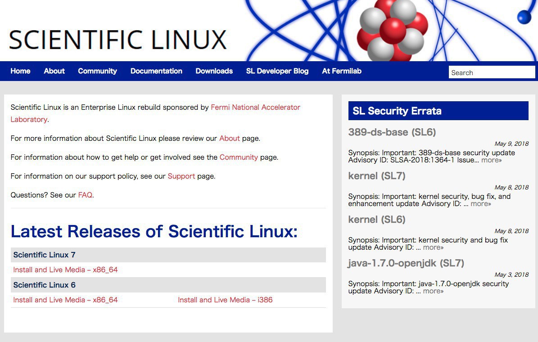Open the 389-ds-base (SL6) erratum
The width and height of the screenshot is (538, 342).
pyautogui.click(x=392, y=132)
